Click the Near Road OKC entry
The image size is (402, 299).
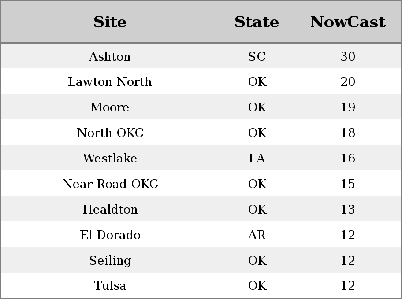click(x=110, y=184)
